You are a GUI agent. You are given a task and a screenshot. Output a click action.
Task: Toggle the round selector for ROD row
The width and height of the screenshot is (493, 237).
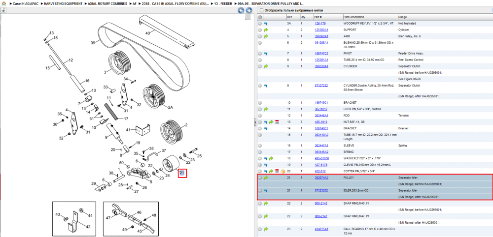click(260, 116)
